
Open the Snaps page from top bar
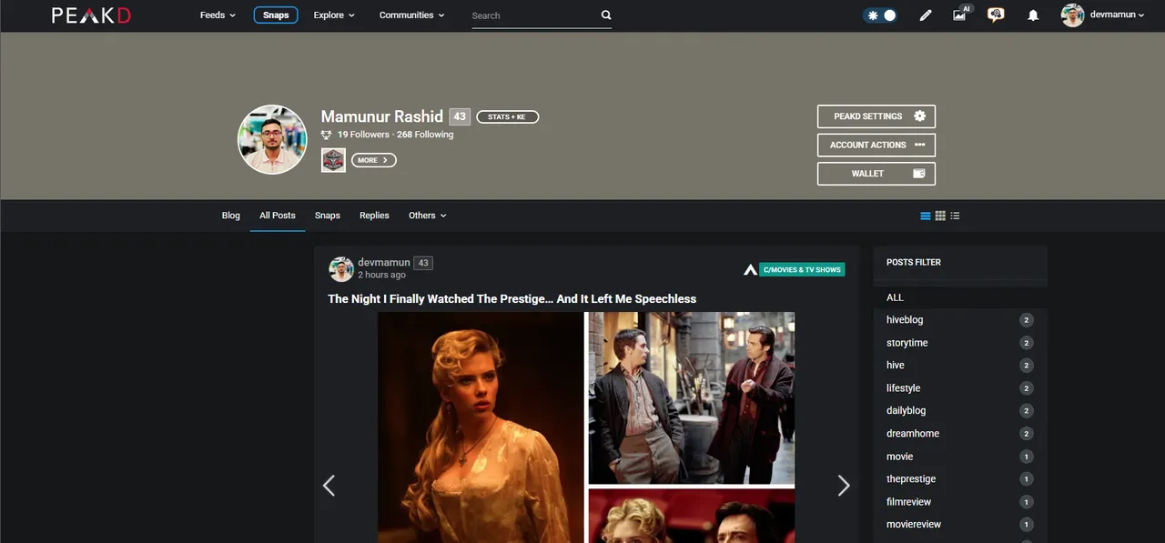point(276,15)
